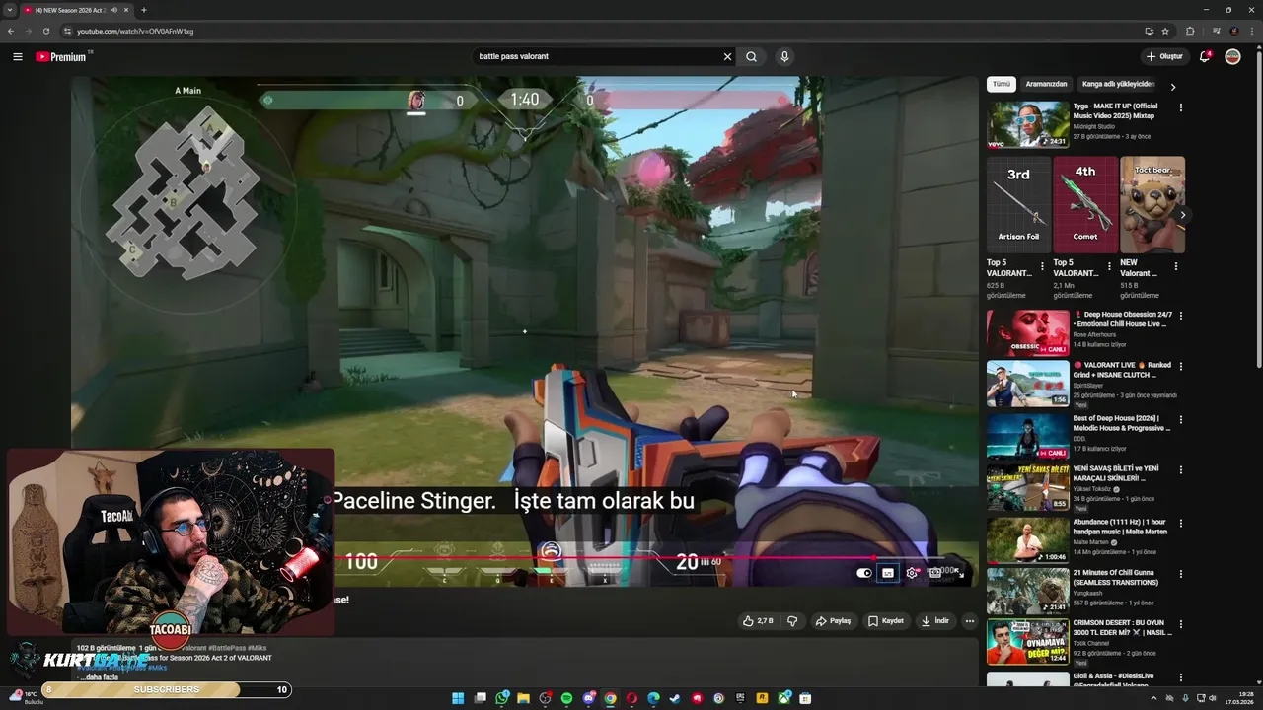Open options for Deep House Obsession video
Screen dimensions: 1263x710
coord(1181,316)
